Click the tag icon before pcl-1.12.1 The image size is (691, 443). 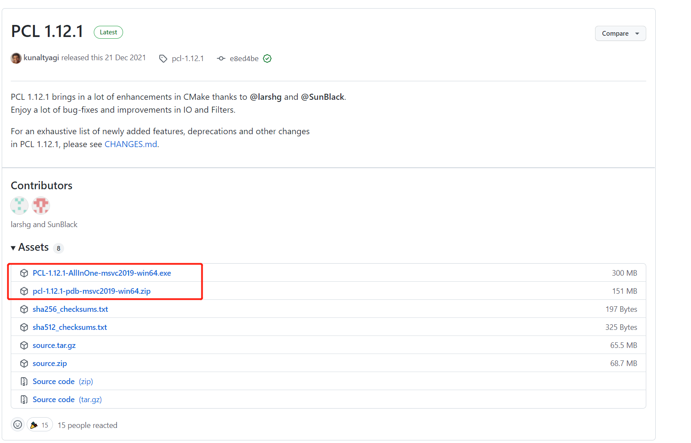pyautogui.click(x=163, y=58)
